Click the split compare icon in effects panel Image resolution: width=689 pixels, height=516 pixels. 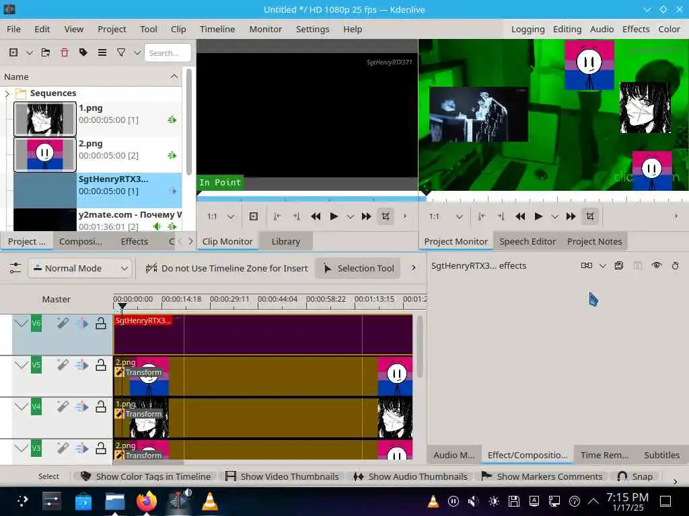point(638,265)
